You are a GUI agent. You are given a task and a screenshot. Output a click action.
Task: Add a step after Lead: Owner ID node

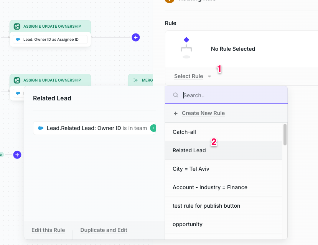tap(136, 37)
